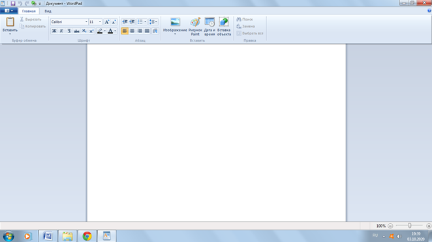The width and height of the screenshot is (432, 242).
Task: Click the Замена replace button
Action: point(245,27)
